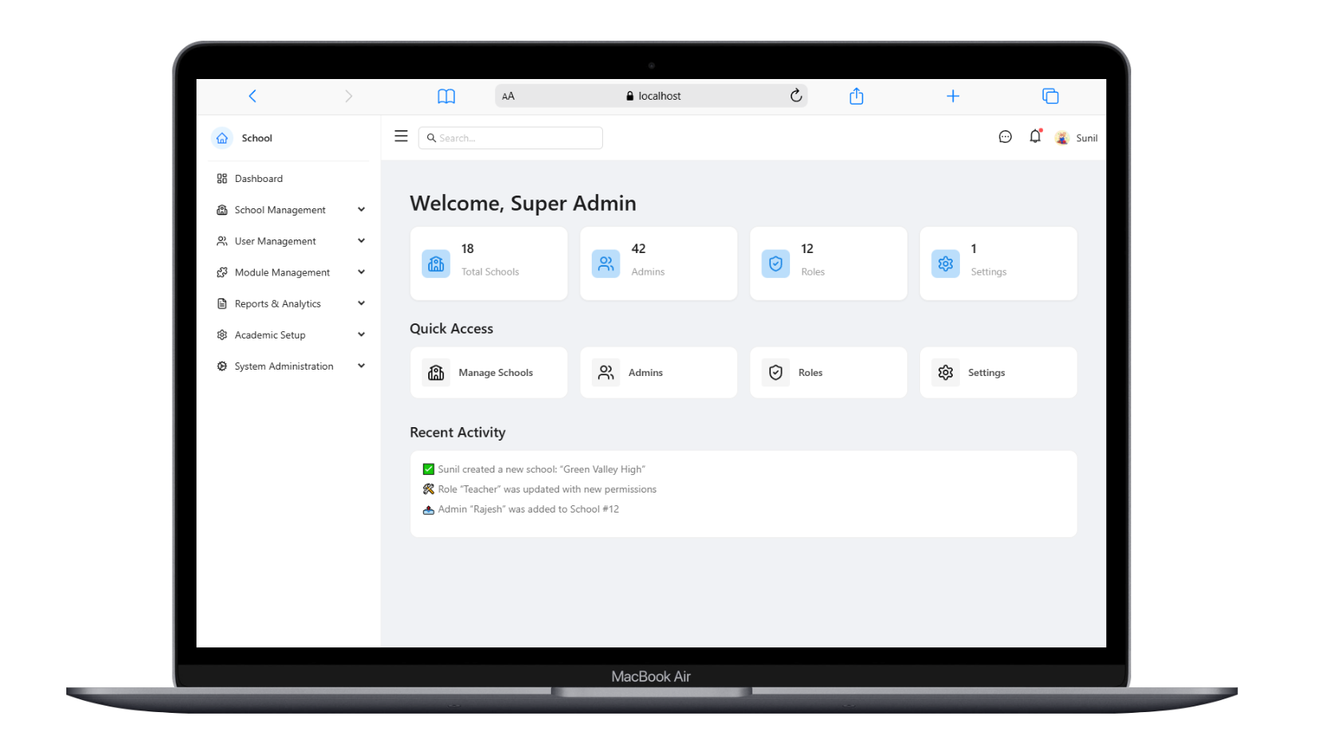
Task: Select Dashboard in the sidebar
Action: pyautogui.click(x=259, y=179)
